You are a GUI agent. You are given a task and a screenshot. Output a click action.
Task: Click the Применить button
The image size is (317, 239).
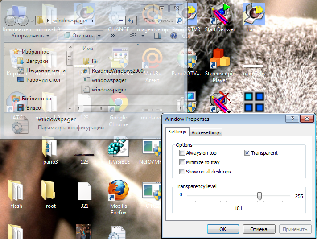pos(295,229)
